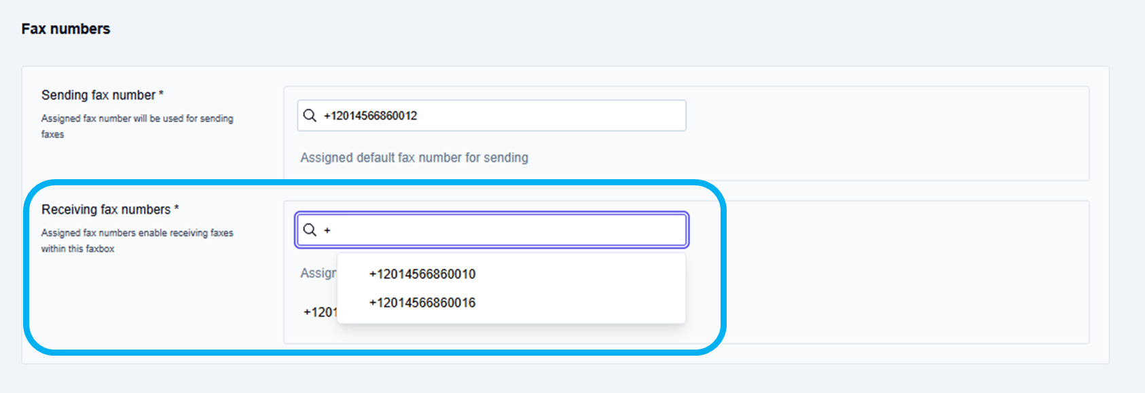Click the partially hidden +1201 assigned number
Screen dimensions: 1145x393
pos(320,312)
